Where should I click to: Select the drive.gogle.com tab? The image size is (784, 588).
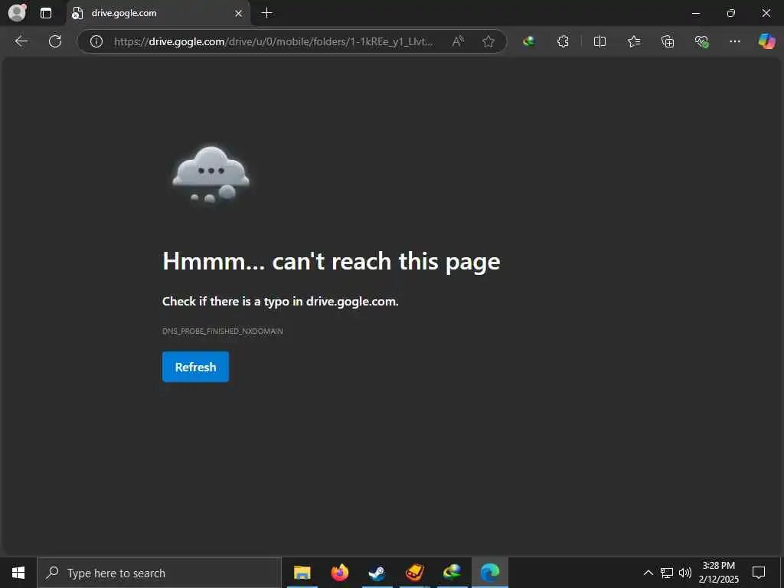(x=158, y=13)
